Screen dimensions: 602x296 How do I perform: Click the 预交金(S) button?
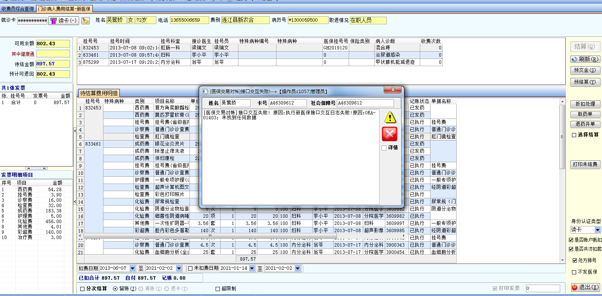(x=585, y=70)
